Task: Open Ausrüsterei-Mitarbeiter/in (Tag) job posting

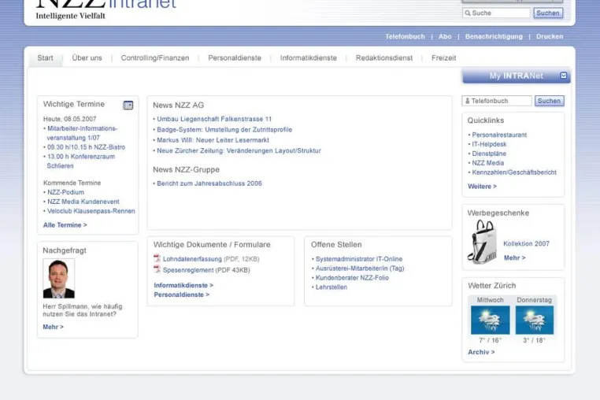Action: [360, 269]
